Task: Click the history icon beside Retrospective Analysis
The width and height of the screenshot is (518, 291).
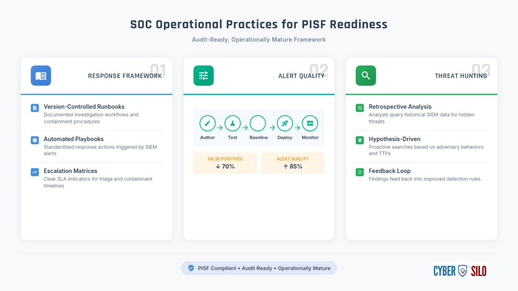Action: 360,108
